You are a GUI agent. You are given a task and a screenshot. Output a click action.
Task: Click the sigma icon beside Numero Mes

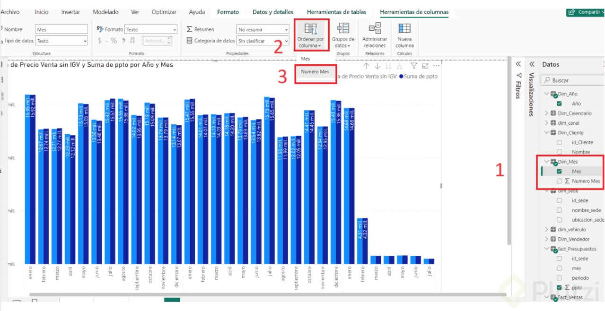568,181
